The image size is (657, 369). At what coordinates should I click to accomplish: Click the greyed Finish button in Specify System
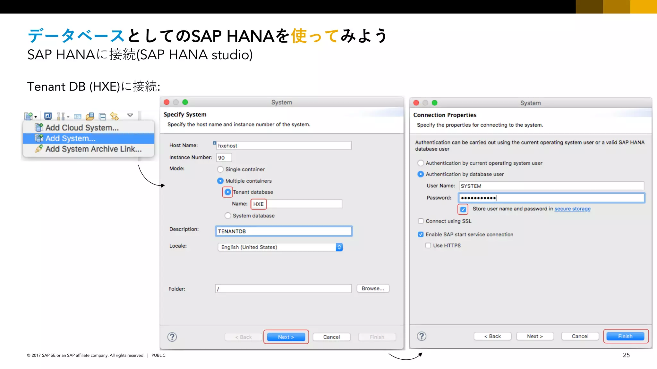[377, 337]
